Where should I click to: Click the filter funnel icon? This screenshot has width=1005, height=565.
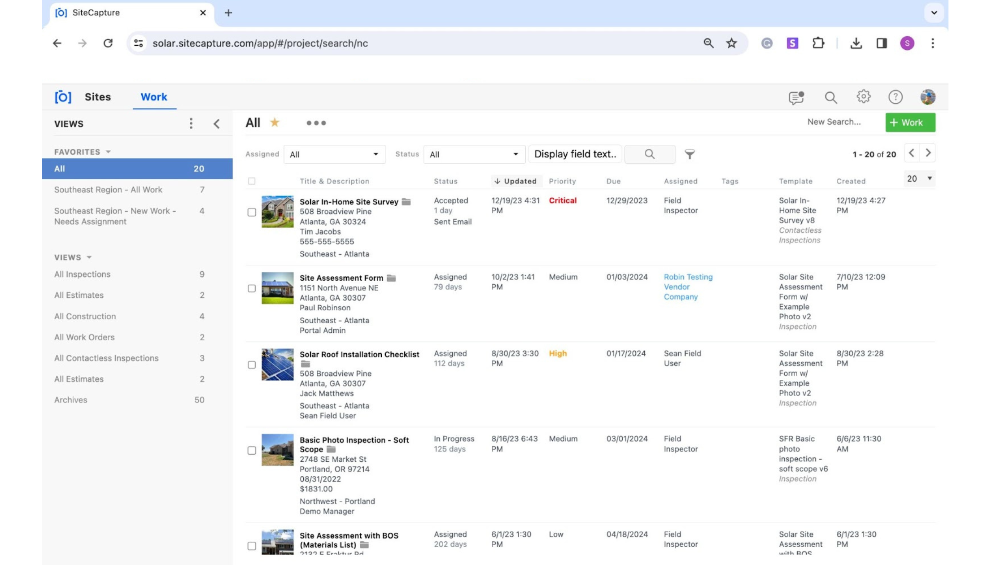pyautogui.click(x=690, y=154)
